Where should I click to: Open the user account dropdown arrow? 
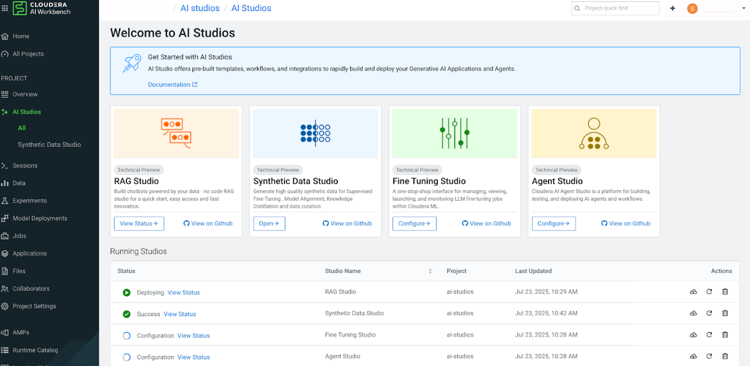pyautogui.click(x=743, y=8)
